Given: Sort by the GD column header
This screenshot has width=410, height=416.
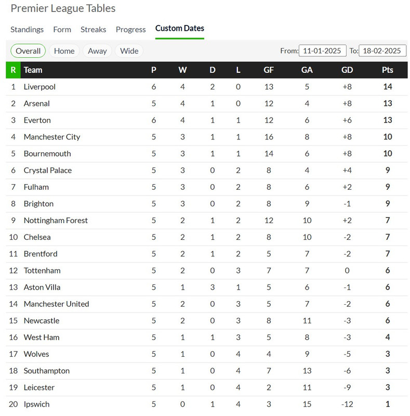Looking at the screenshot, I should click(x=347, y=70).
